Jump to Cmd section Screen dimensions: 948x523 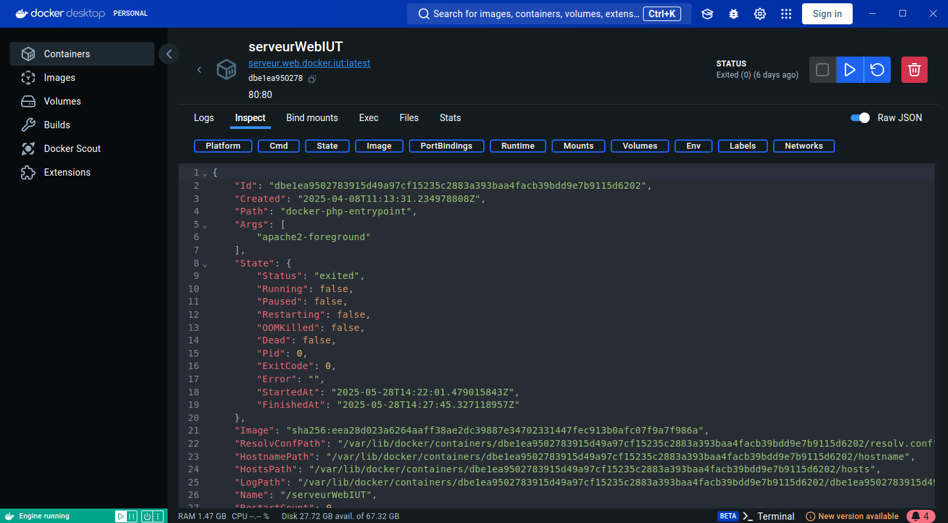(279, 146)
